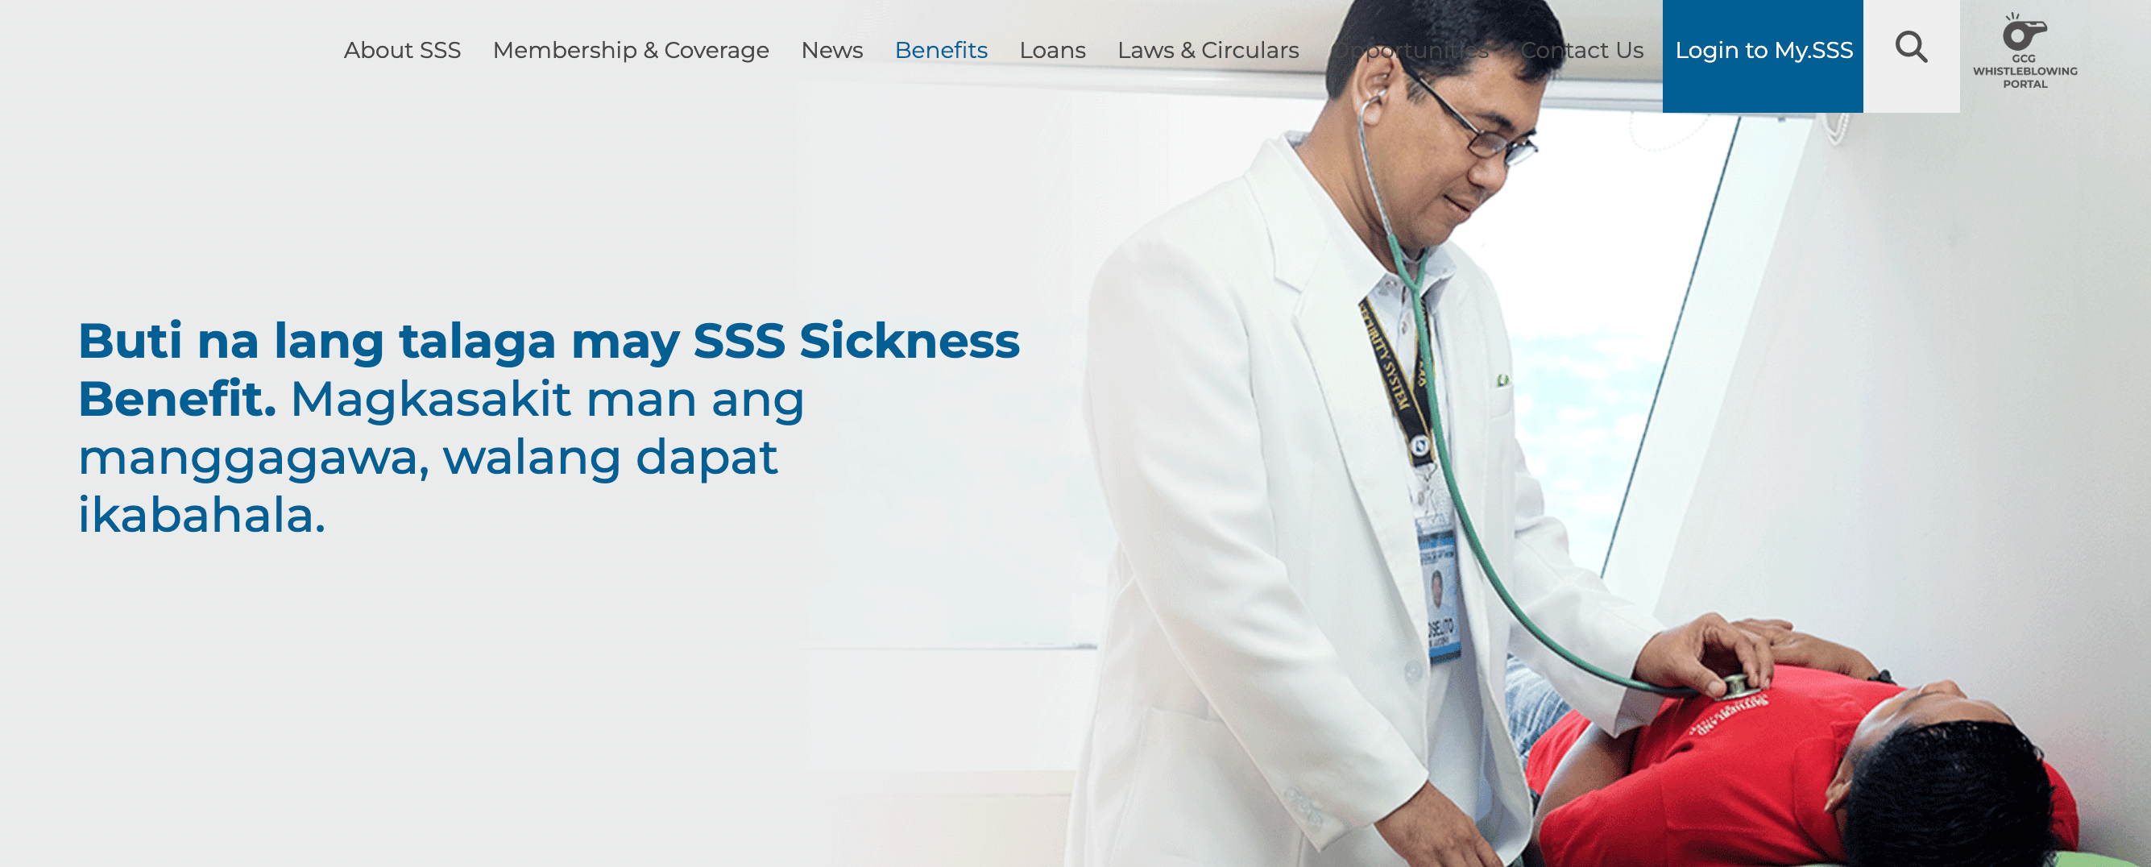The height and width of the screenshot is (867, 2151).
Task: Open the About SSS menu
Action: [402, 50]
